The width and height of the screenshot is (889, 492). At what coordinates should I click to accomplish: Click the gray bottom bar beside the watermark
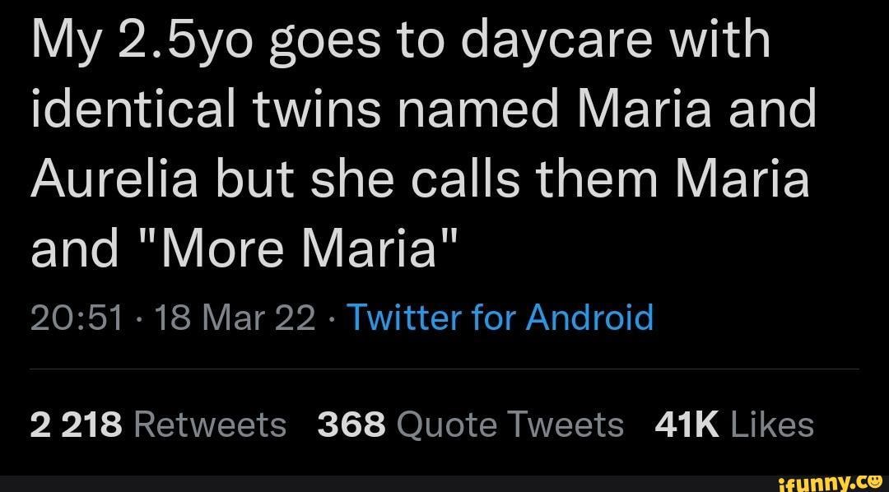coord(370,482)
